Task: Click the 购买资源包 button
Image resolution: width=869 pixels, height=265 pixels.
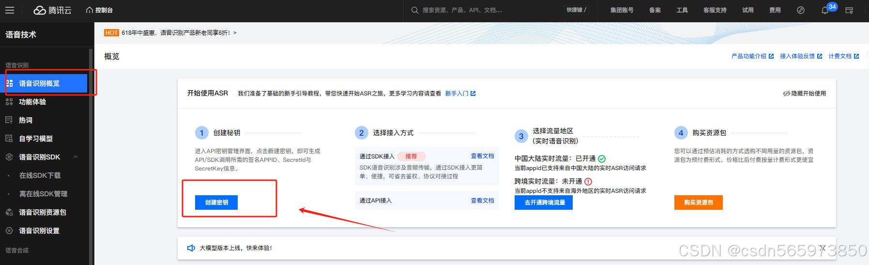Action: coord(698,203)
